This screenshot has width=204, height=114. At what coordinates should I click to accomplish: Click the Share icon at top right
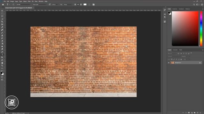(x=202, y=4)
